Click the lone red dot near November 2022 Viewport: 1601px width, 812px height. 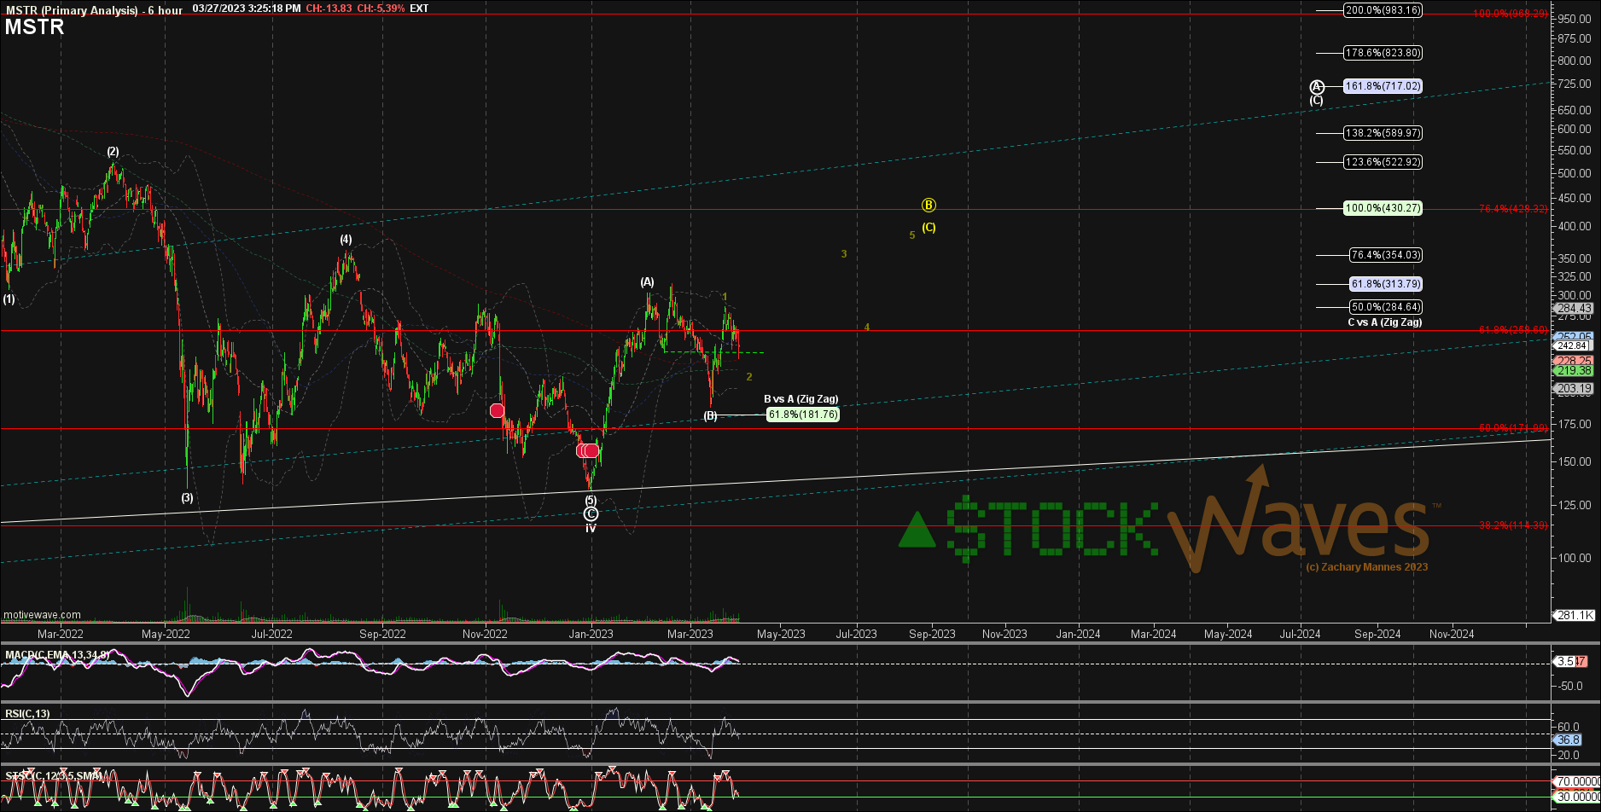497,411
